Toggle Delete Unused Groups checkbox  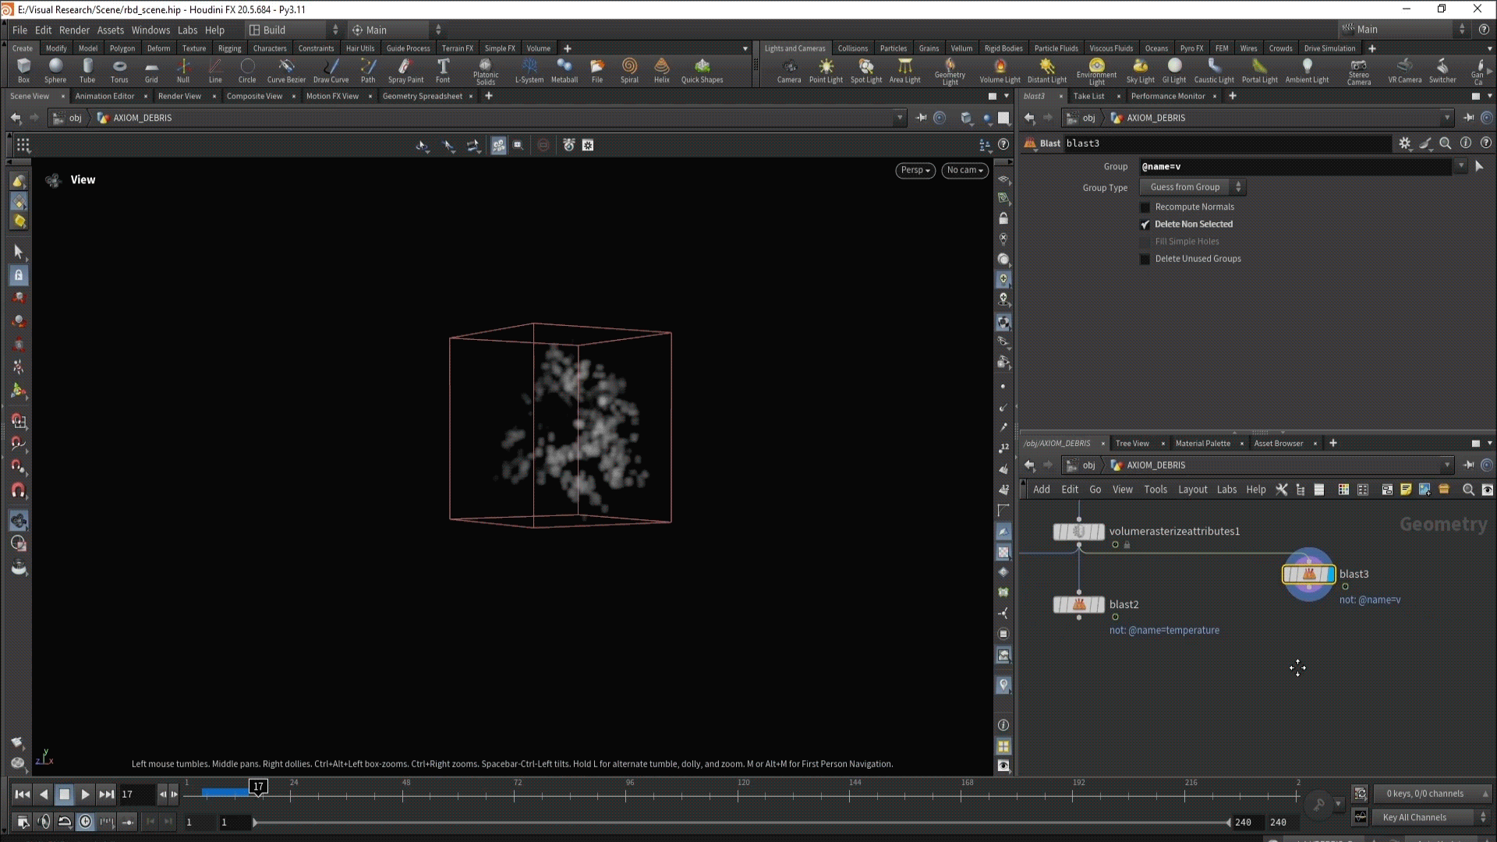[1145, 259]
